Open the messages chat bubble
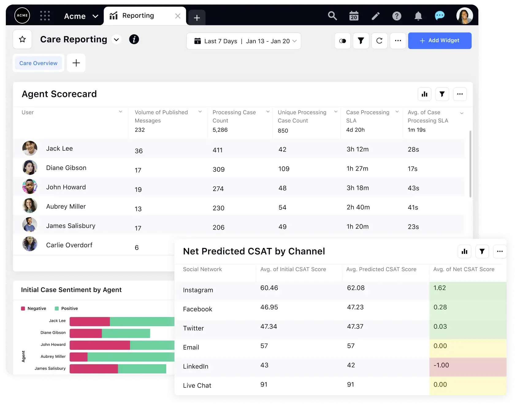This screenshot has height=405, width=516. point(440,15)
